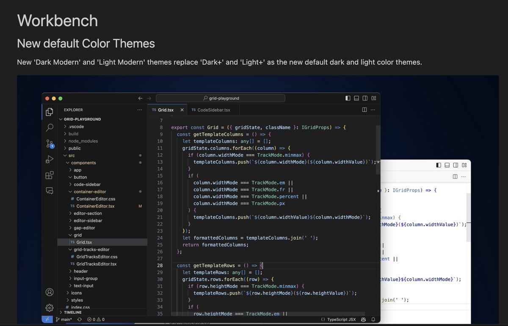Open the Remote Explorer activity bar icon
Viewport: 508px width, 326px height.
pyautogui.click(x=50, y=190)
